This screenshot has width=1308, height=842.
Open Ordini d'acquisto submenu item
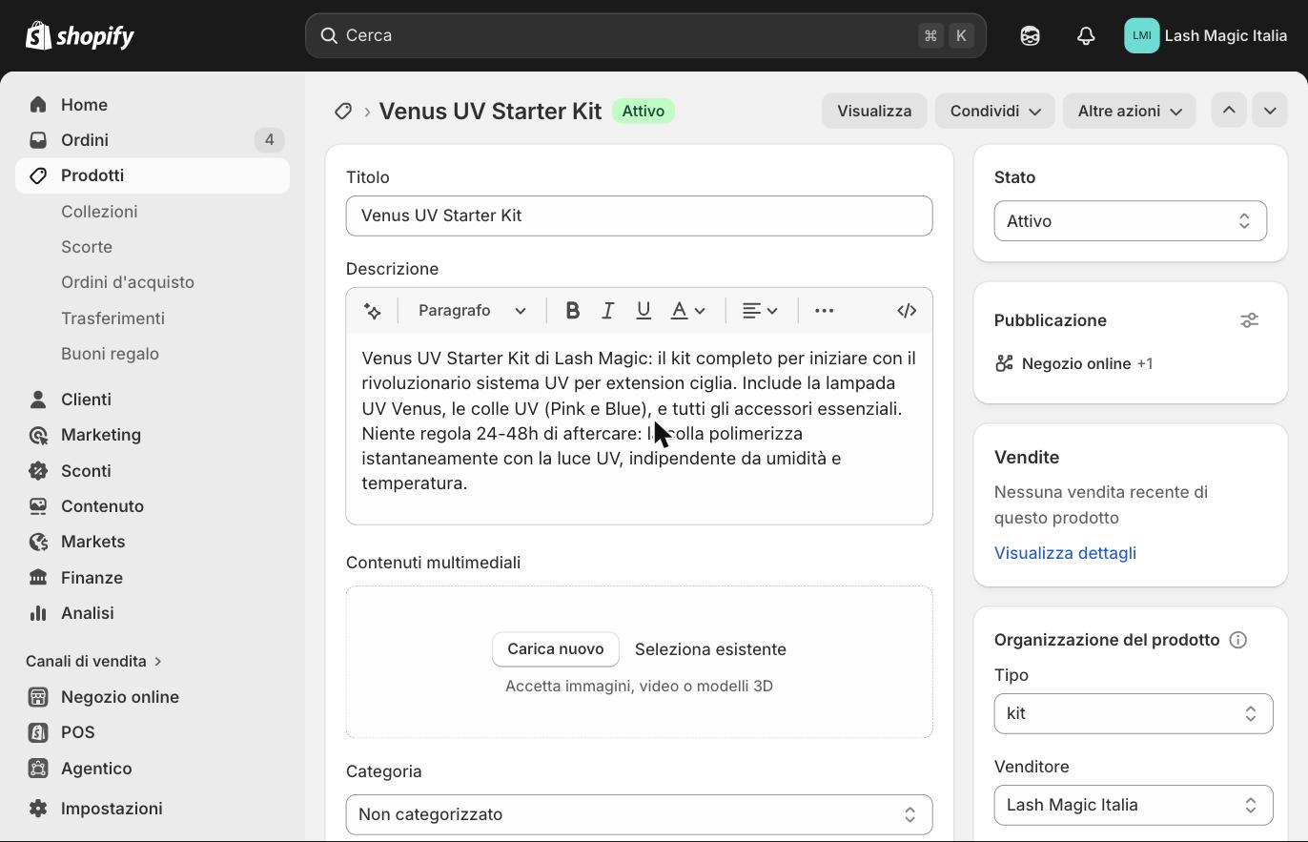coord(128,282)
